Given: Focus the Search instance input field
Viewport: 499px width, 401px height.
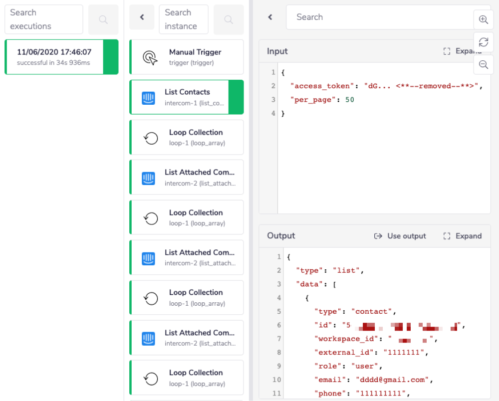Looking at the screenshot, I should (183, 19).
